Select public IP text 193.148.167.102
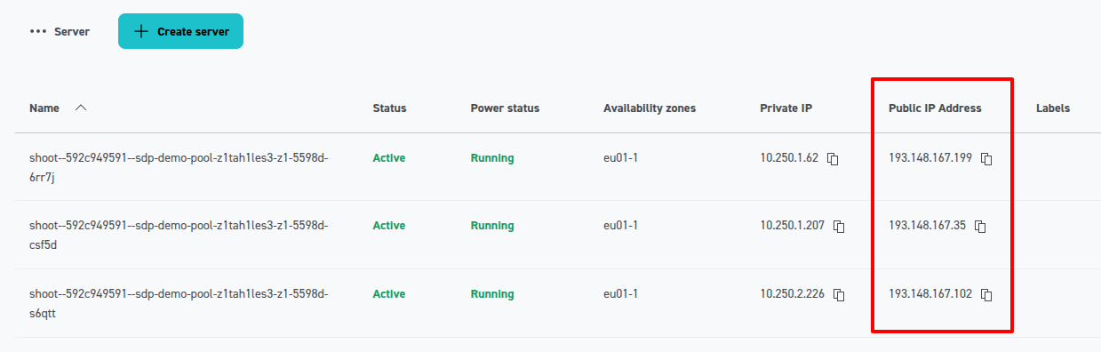The width and height of the screenshot is (1101, 352). point(930,294)
